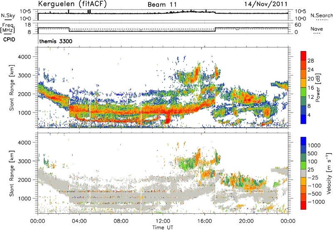Click the 'N.Sky' axis label

coord(8,15)
